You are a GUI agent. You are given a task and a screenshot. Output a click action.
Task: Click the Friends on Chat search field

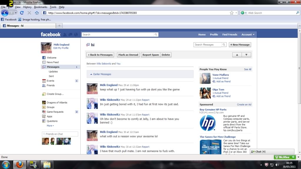(60, 134)
